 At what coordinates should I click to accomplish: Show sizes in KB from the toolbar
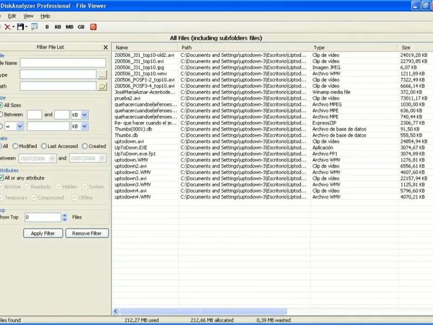[58, 27]
